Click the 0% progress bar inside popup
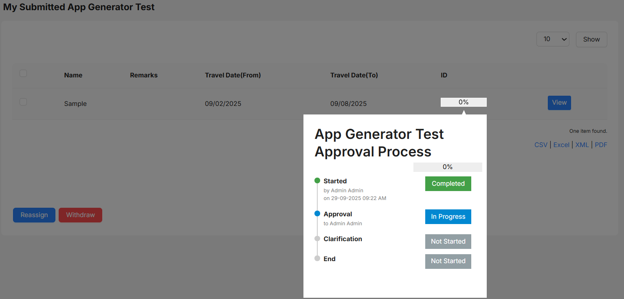Screen dimensions: 624x299 coord(448,167)
